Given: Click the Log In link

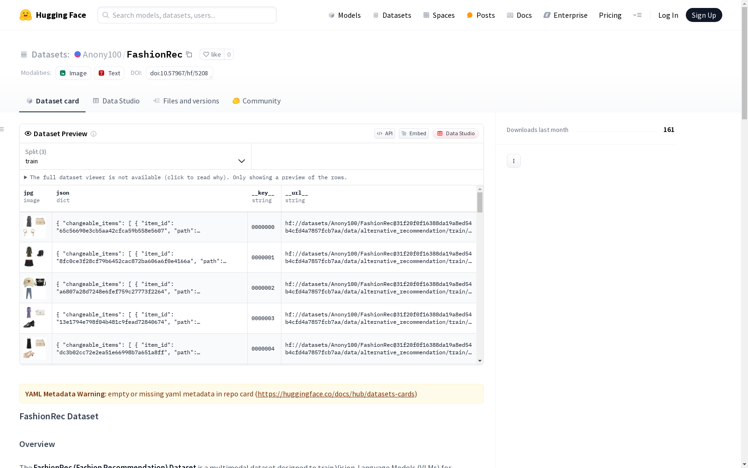Looking at the screenshot, I should (x=668, y=15).
